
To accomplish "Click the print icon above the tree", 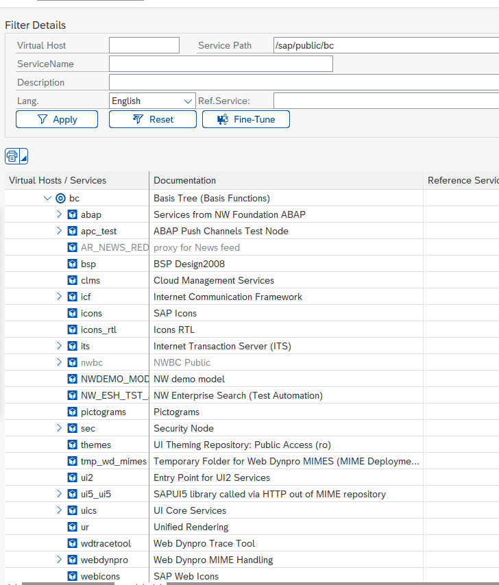I will coord(12,156).
